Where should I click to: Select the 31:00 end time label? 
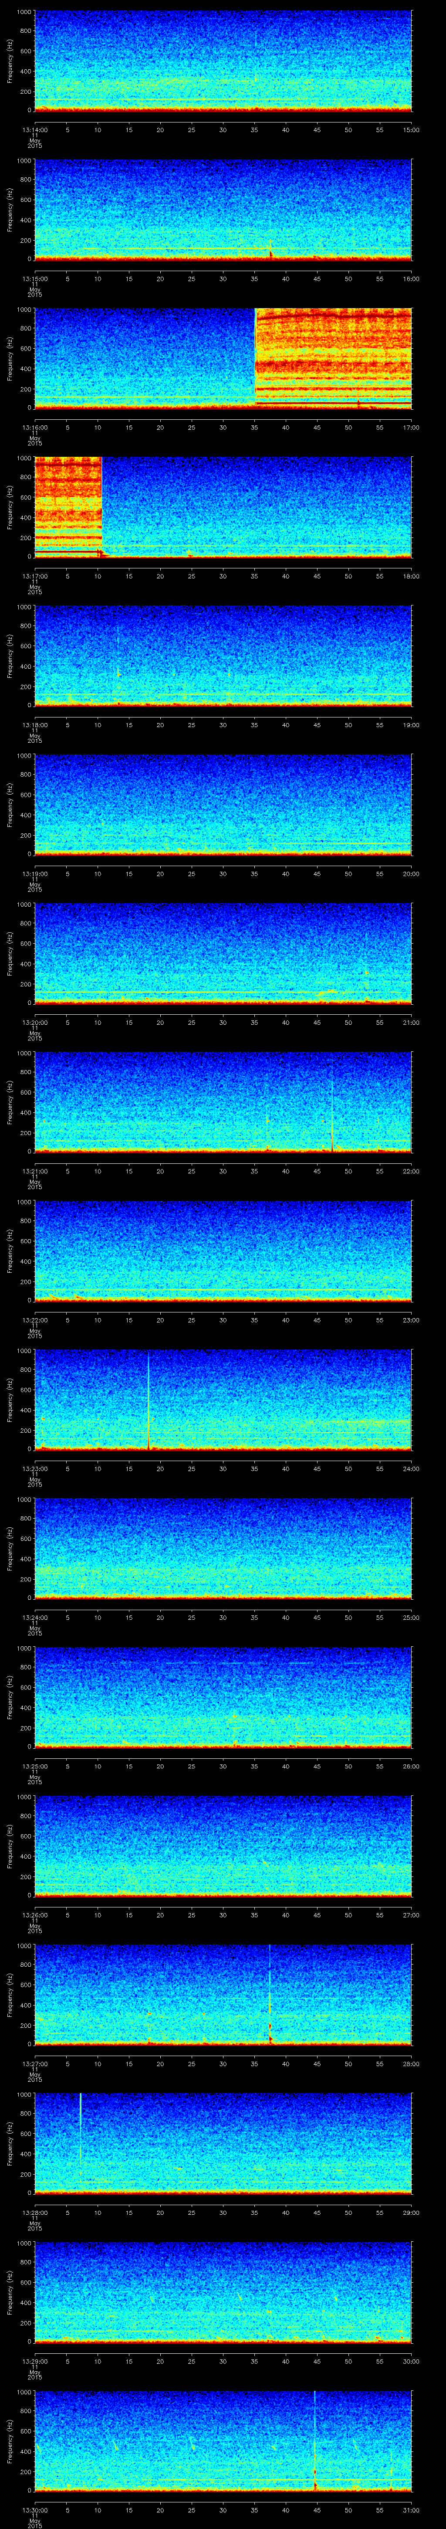click(x=412, y=2509)
